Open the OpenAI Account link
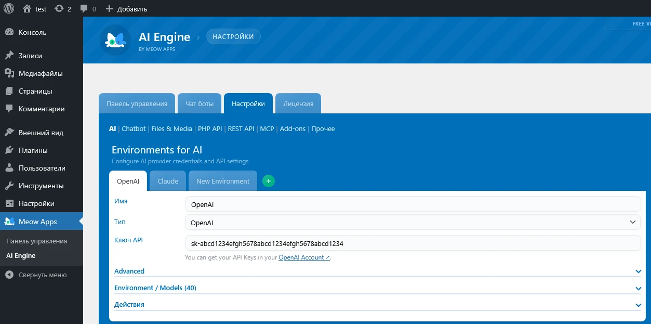Image resolution: width=651 pixels, height=324 pixels. coord(304,257)
